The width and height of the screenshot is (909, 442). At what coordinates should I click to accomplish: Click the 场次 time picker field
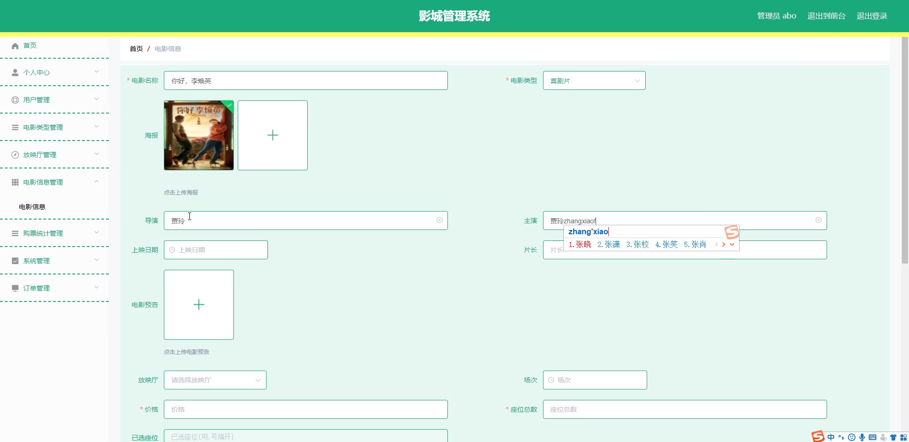tap(595, 380)
